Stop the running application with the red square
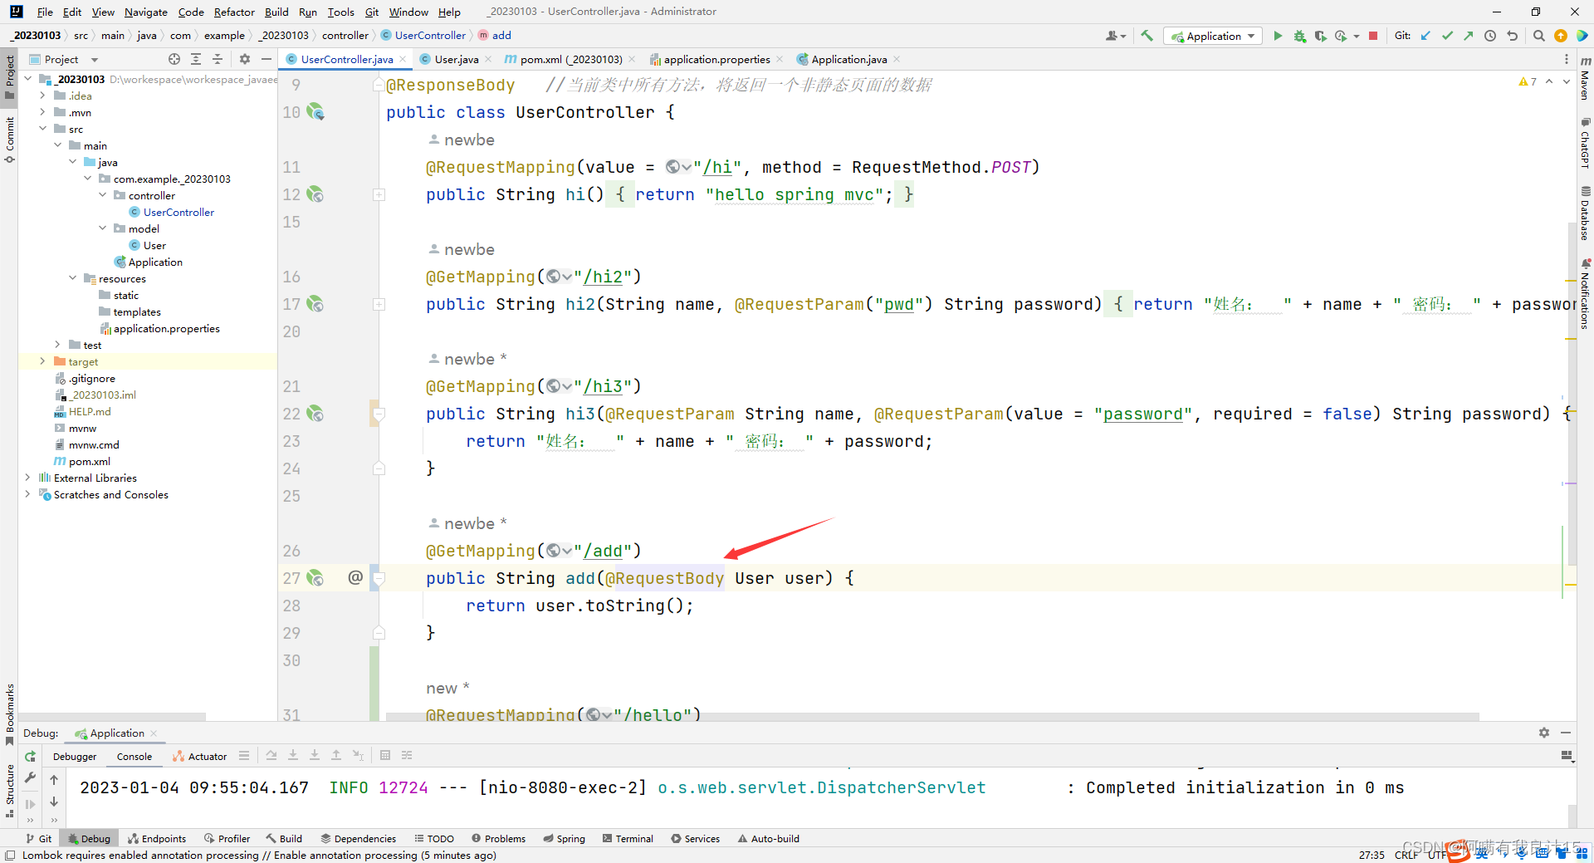Viewport: 1594px width, 863px height. point(1373,36)
